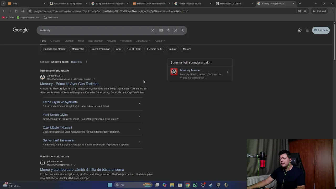The height and width of the screenshot is (189, 336).
Task: Click the Chrome address bar URL
Action: pyautogui.click(x=111, y=11)
